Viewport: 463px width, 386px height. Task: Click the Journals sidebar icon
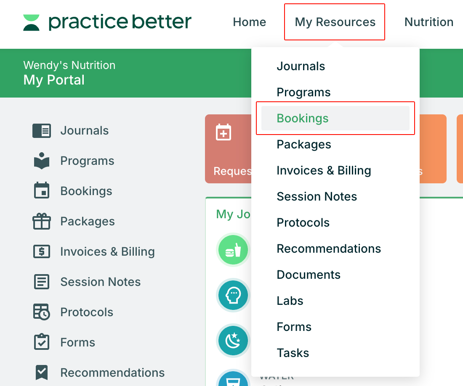click(42, 131)
